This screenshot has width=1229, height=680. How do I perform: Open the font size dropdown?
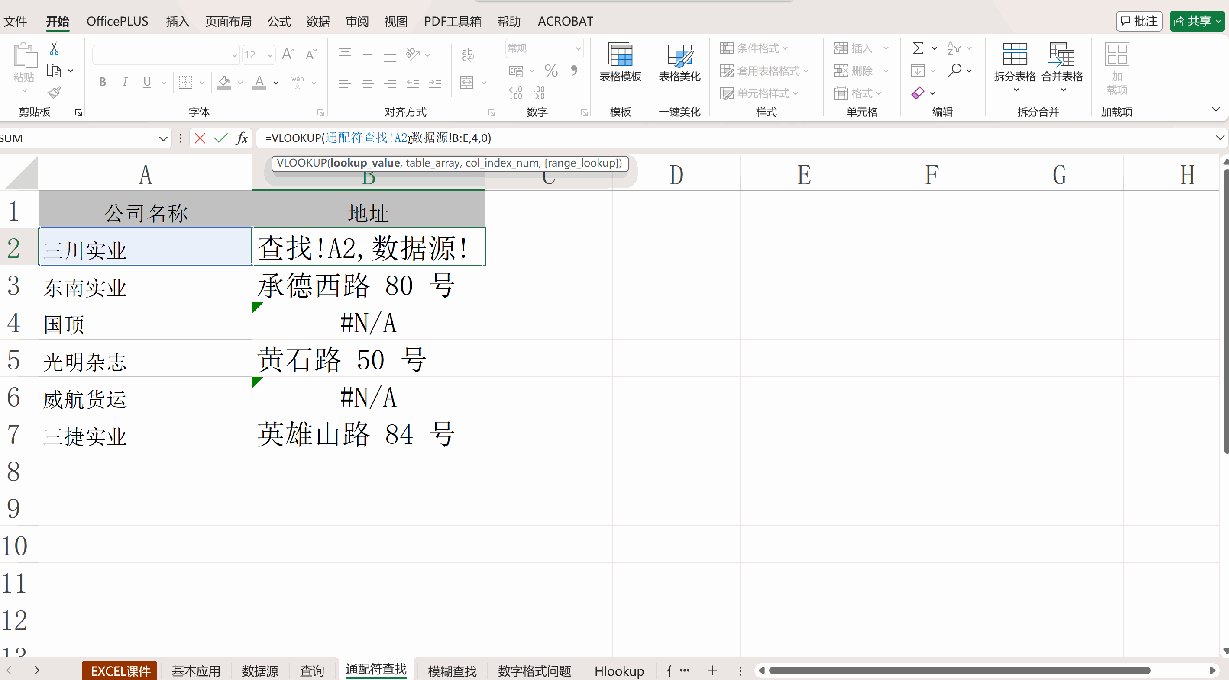269,55
